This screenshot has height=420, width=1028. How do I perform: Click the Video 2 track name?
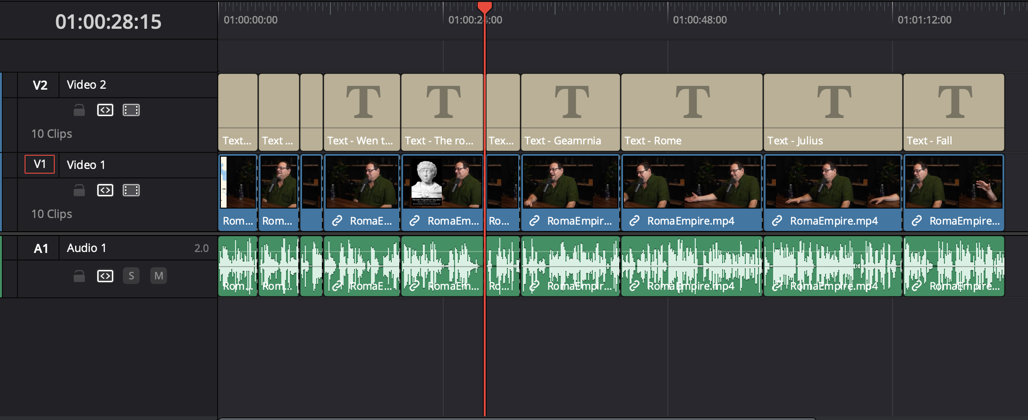(x=86, y=84)
